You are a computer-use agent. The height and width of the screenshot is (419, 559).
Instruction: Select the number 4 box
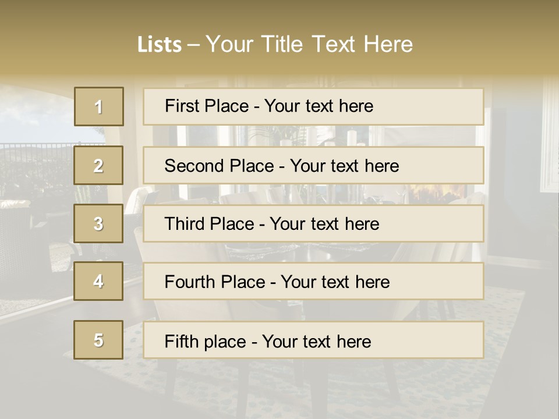point(99,281)
